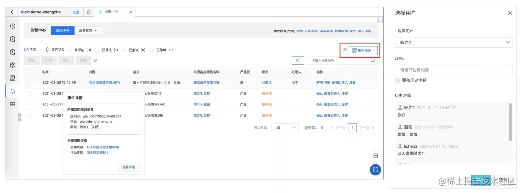
Task: Click 解决 in the 已确认 row
Action: click(320, 82)
